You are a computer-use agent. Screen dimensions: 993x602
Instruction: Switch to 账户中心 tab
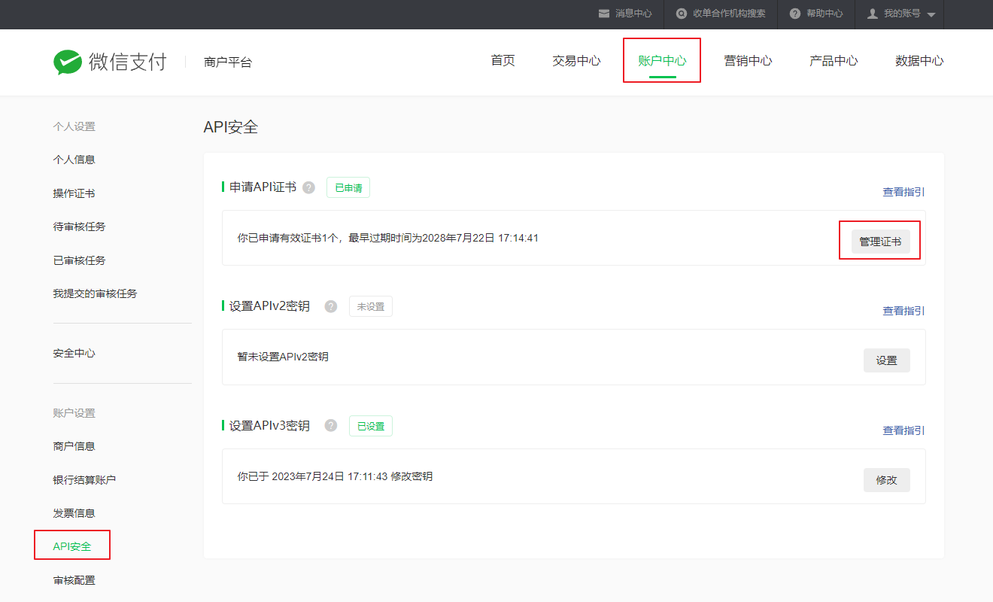pyautogui.click(x=662, y=61)
